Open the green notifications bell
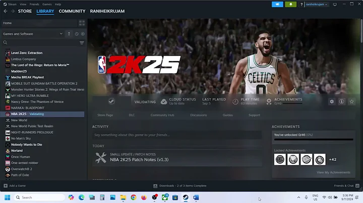The width and height of the screenshot is (363, 203). pos(290,4)
